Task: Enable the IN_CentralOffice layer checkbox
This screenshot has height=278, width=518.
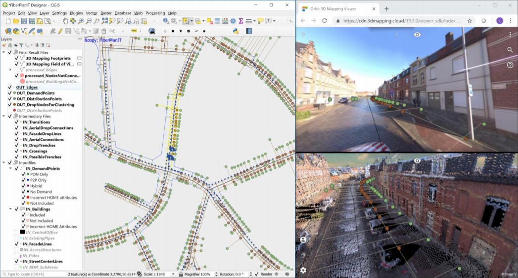Action: [x=16, y=232]
